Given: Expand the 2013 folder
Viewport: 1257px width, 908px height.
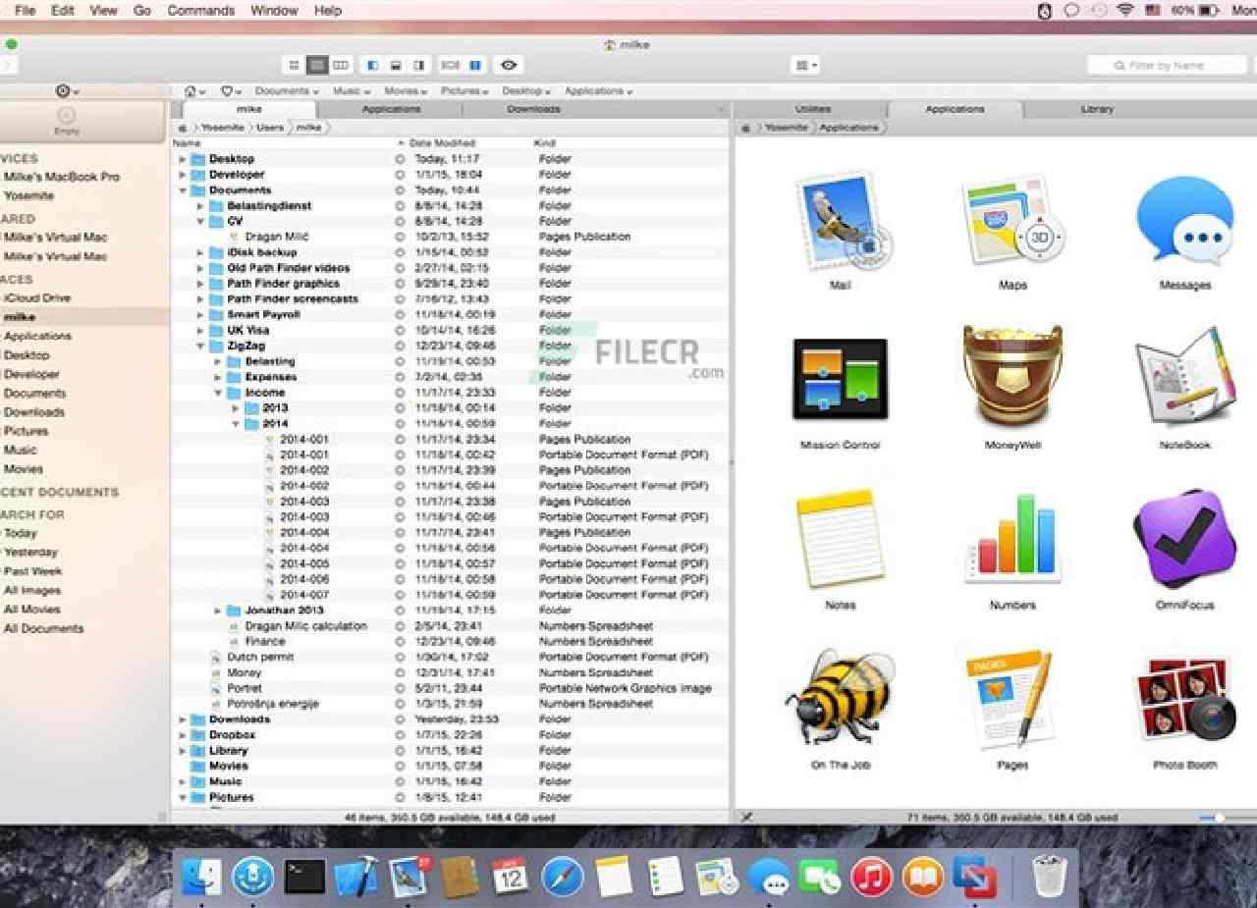Looking at the screenshot, I should click(236, 408).
